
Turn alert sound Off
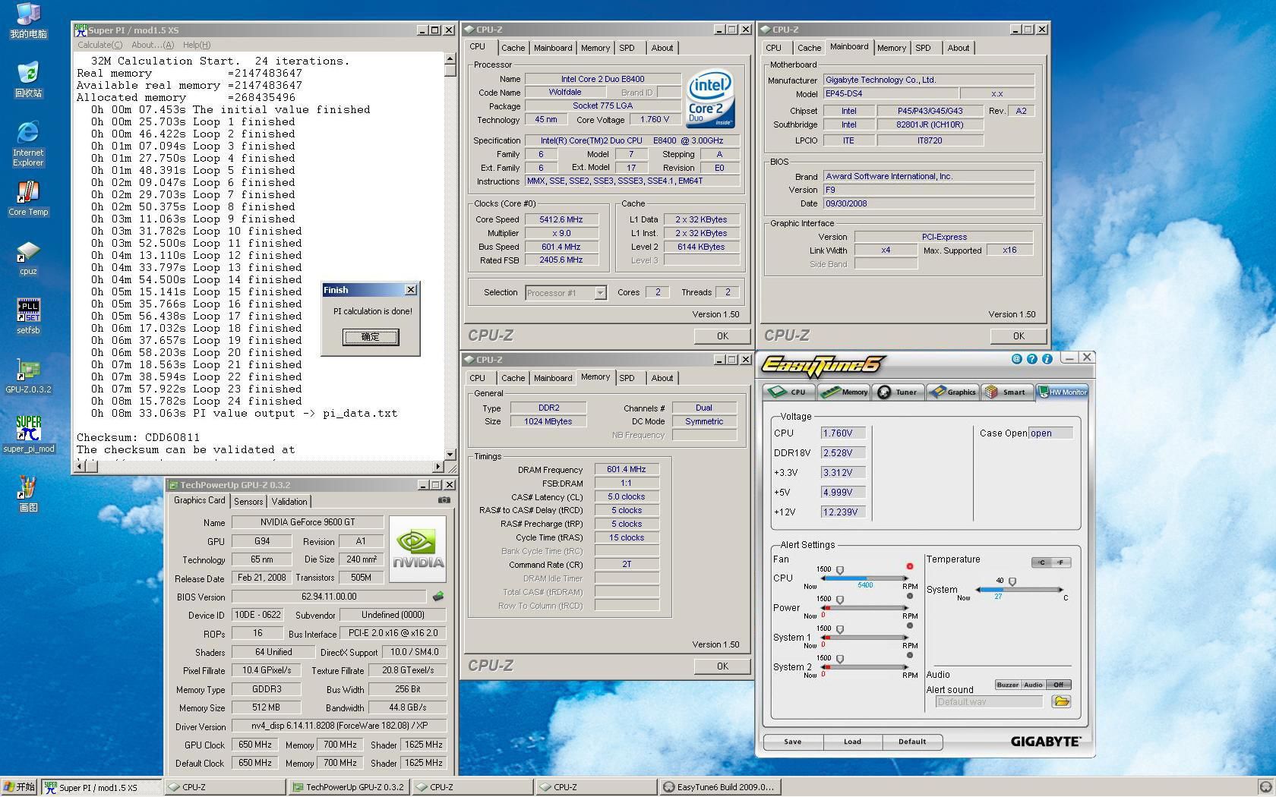click(x=1059, y=685)
